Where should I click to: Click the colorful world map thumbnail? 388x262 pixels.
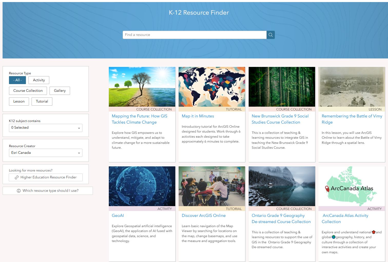(x=212, y=87)
